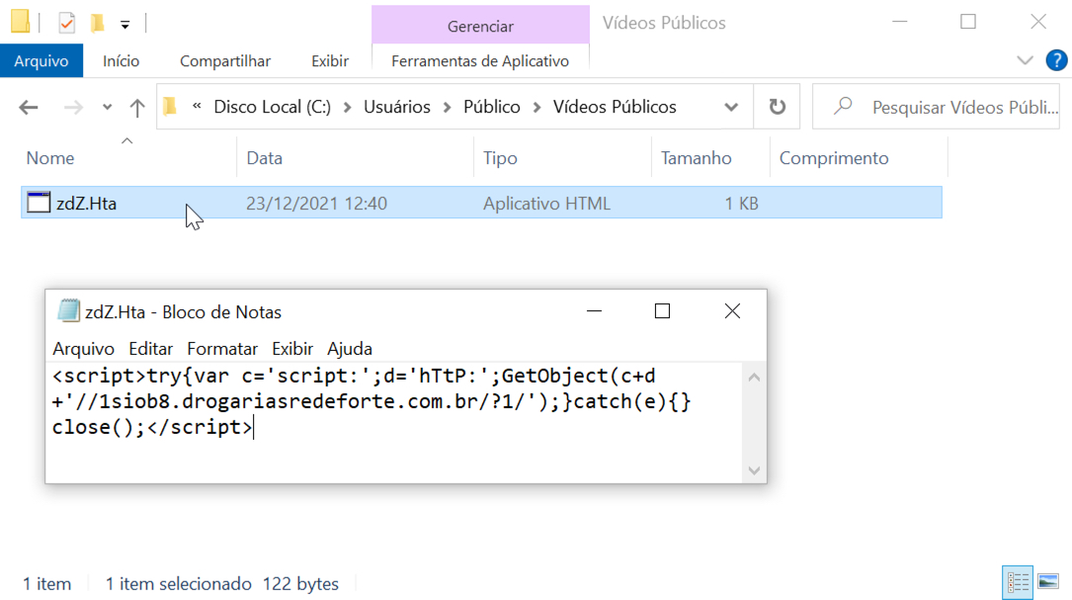Click the folder icon in the address bar

(170, 107)
